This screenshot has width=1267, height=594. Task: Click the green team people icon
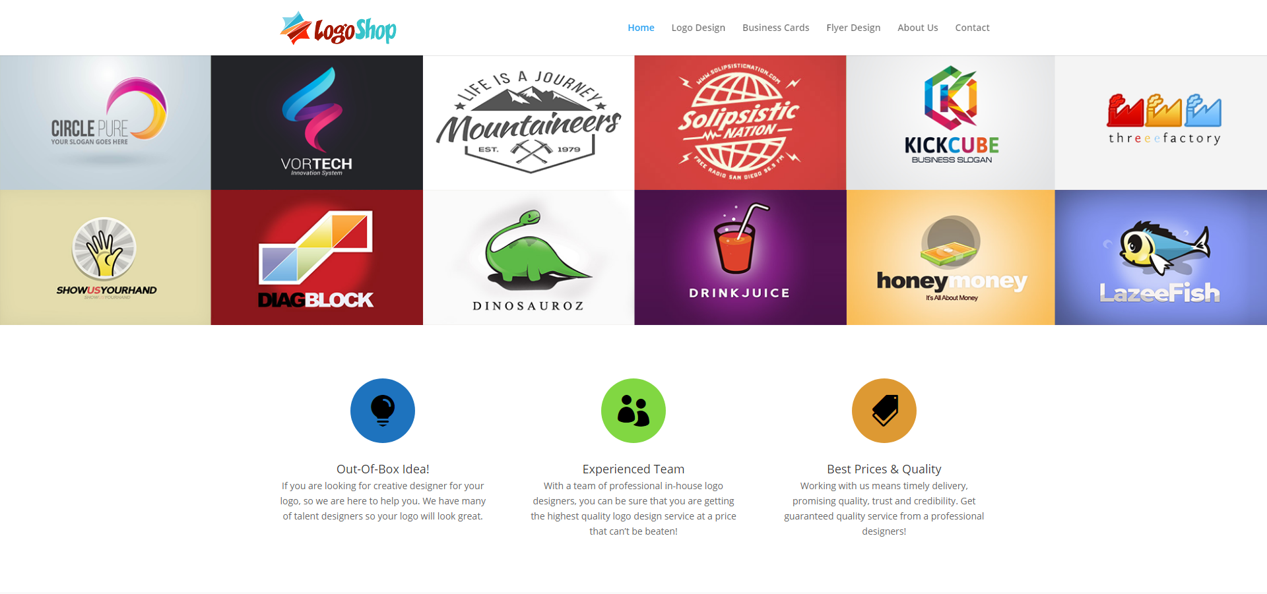pyautogui.click(x=633, y=411)
